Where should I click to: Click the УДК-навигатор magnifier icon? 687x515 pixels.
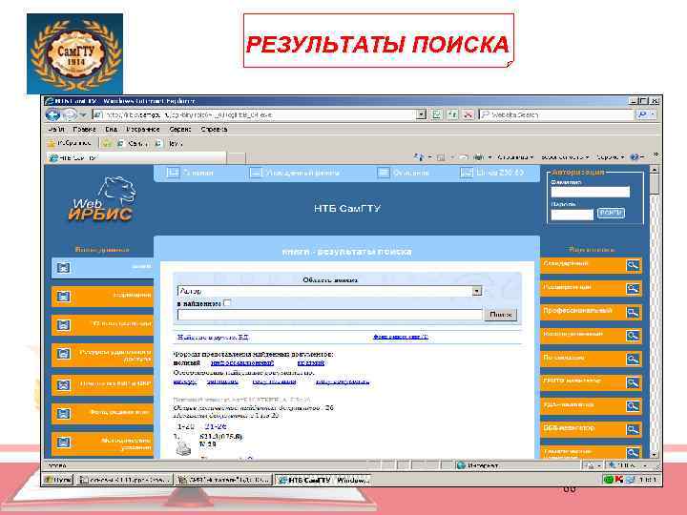pyautogui.click(x=633, y=406)
